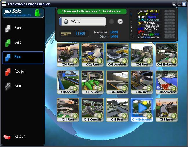This screenshot has height=147, width=188.
Task: Click the SP 51200 skill points box
Action: pos(73,34)
